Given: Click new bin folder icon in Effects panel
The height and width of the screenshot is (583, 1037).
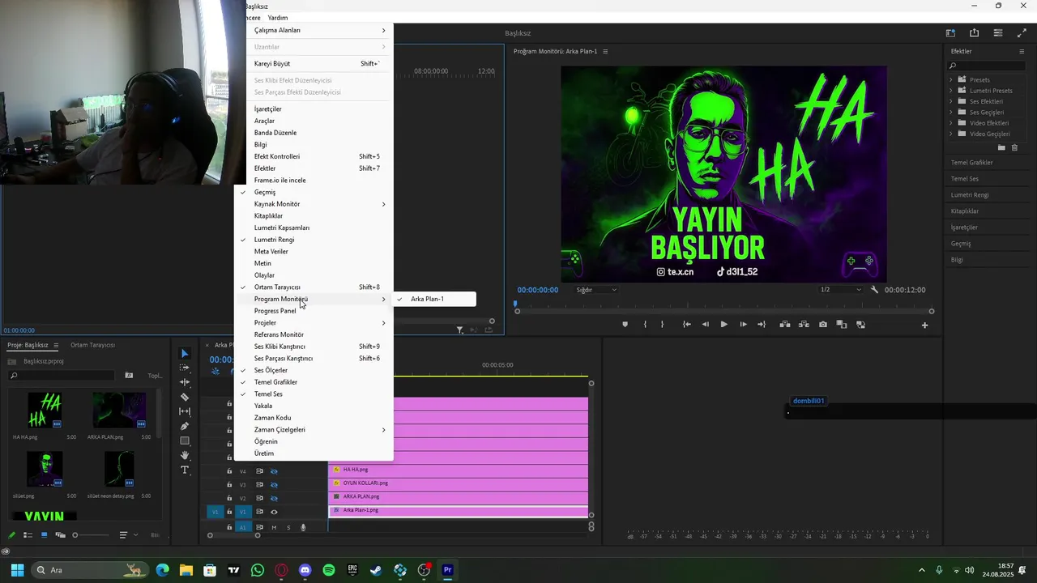Looking at the screenshot, I should (x=1001, y=147).
